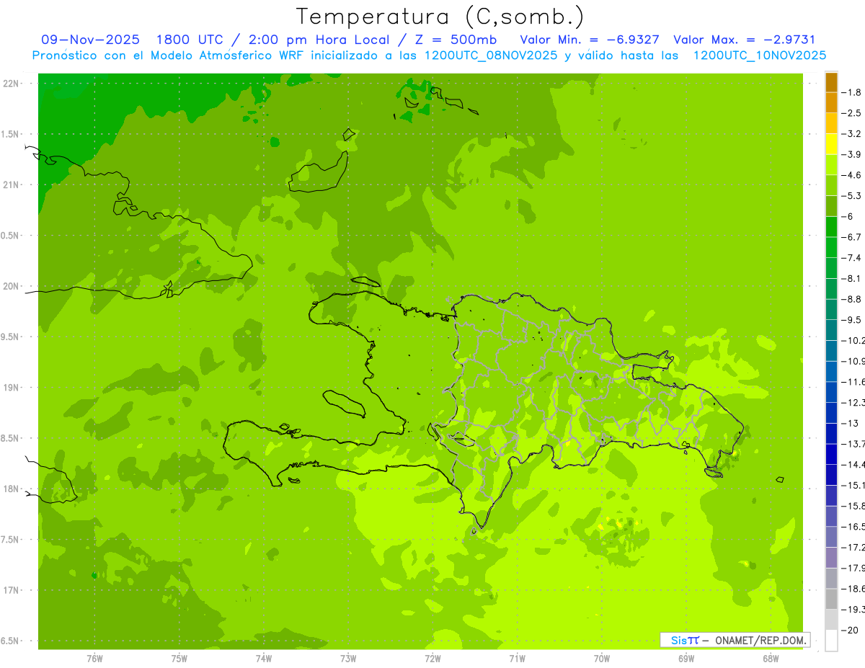Pick the teal swatch between -9.5 and -10.2
Viewport: 865px width, 668px height.
pyautogui.click(x=831, y=330)
